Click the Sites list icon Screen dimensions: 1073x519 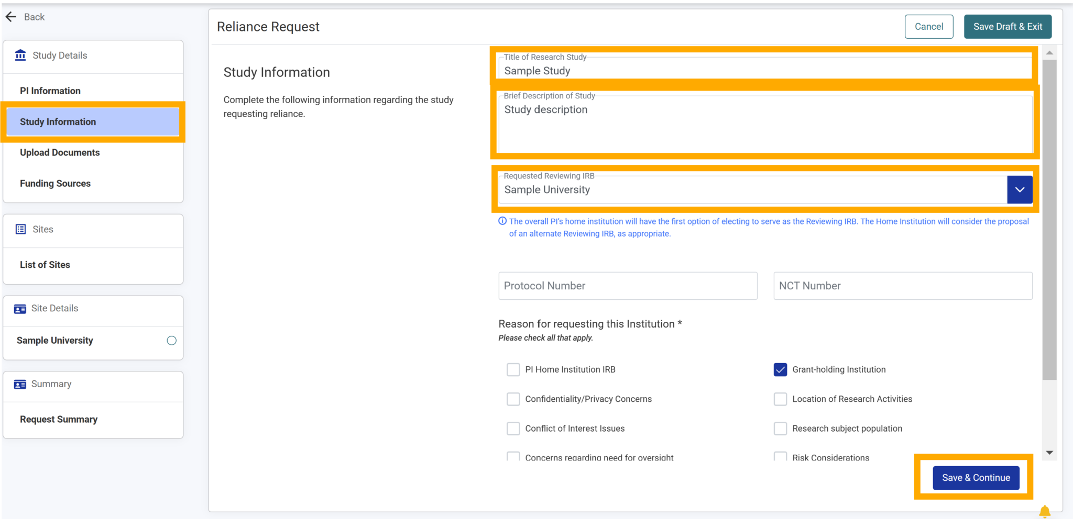point(20,229)
